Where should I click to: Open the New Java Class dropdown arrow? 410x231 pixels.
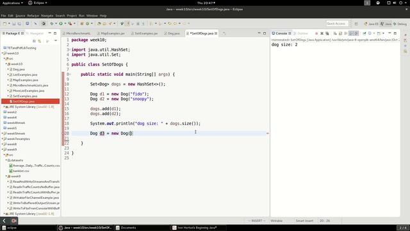[92, 24]
